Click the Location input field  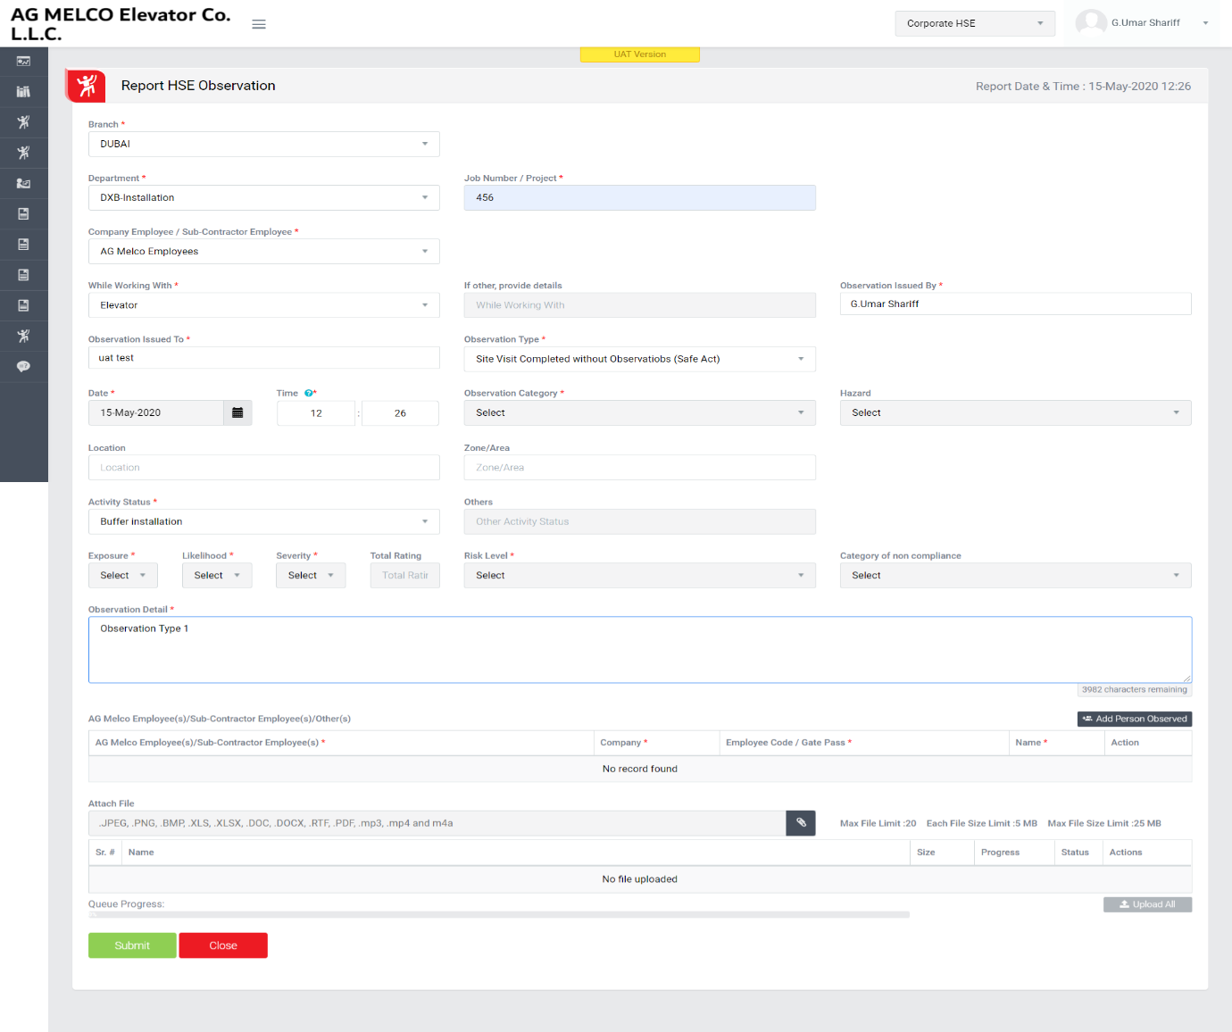(264, 467)
